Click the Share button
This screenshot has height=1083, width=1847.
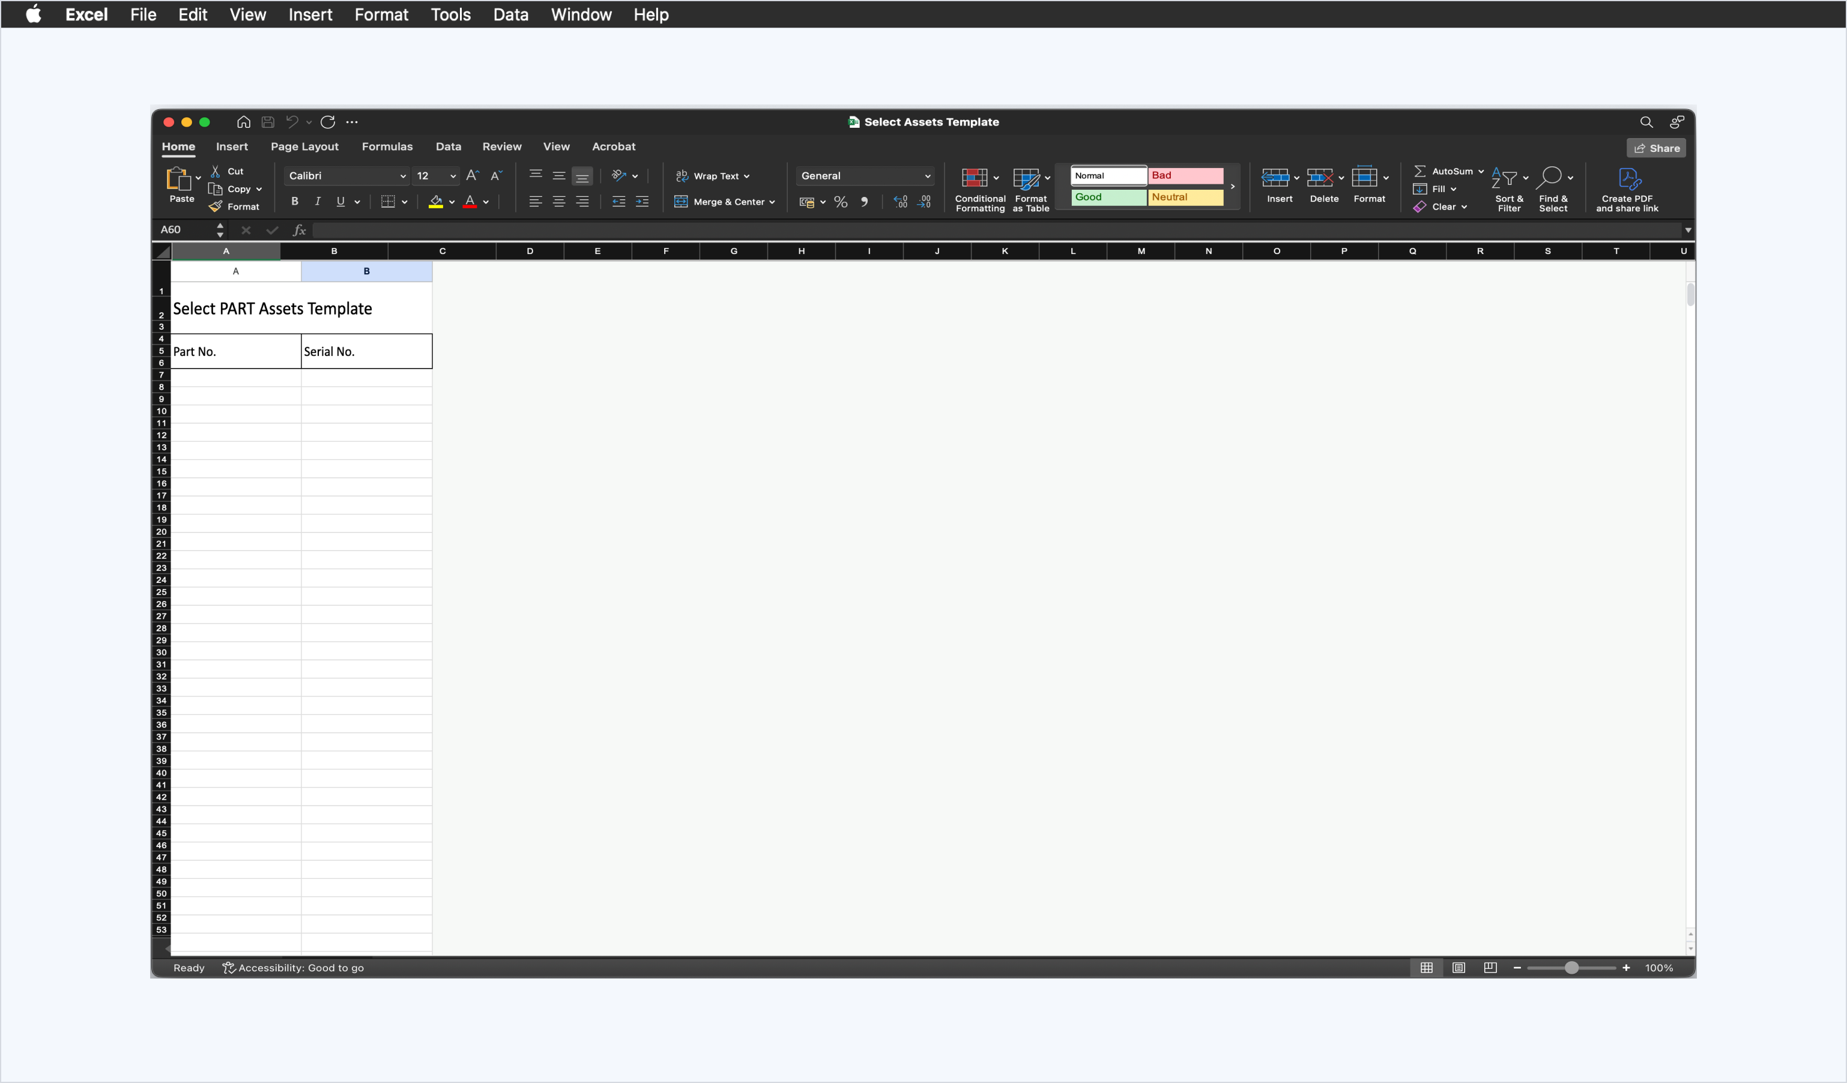[1657, 148]
